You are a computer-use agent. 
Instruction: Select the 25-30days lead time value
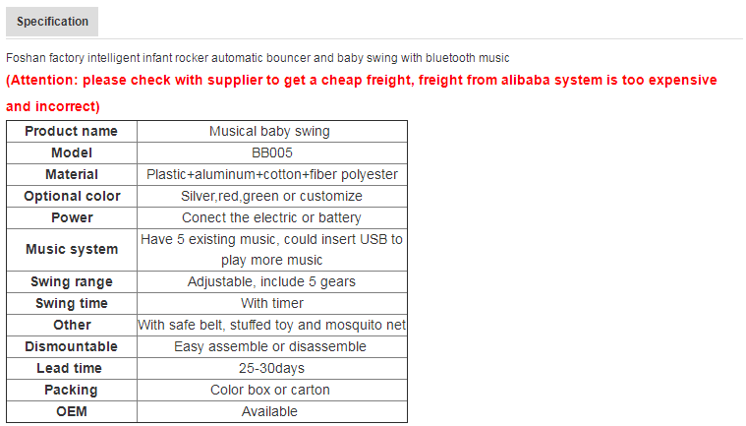tap(271, 369)
